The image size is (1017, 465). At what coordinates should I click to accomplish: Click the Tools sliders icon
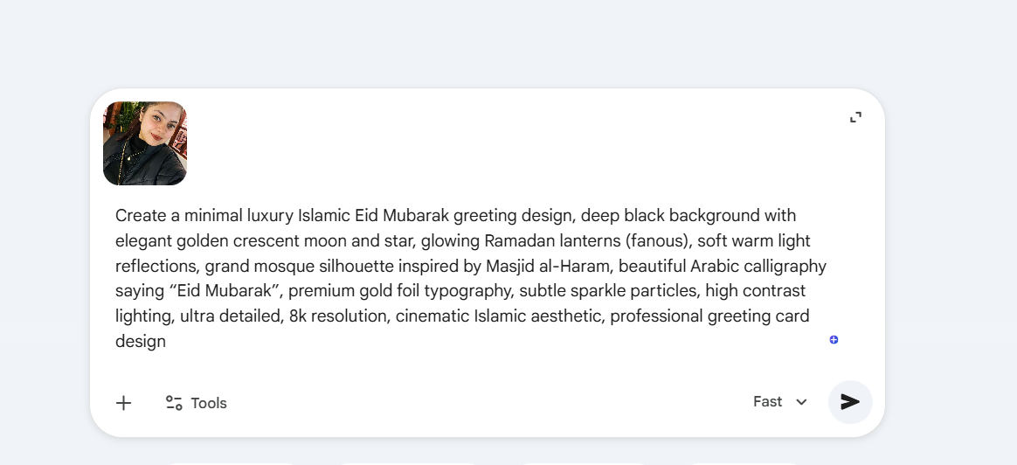pyautogui.click(x=174, y=403)
